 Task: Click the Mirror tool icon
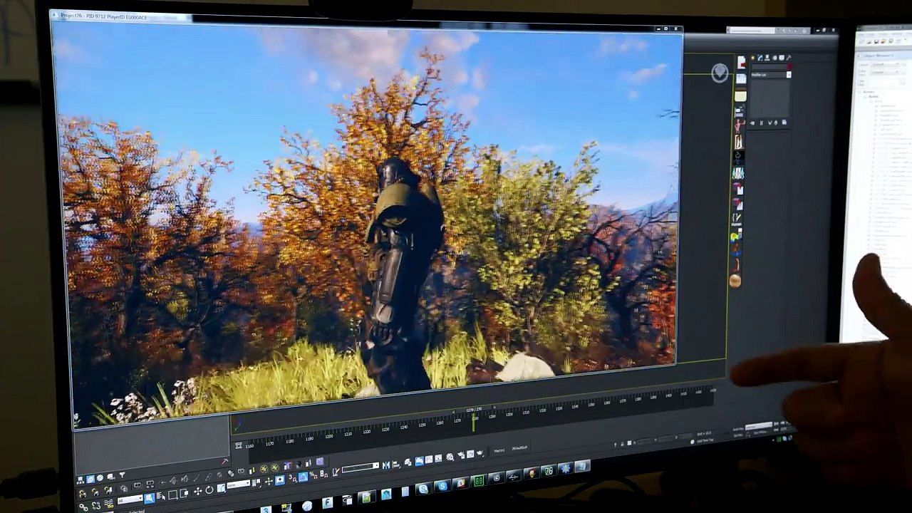click(x=387, y=465)
